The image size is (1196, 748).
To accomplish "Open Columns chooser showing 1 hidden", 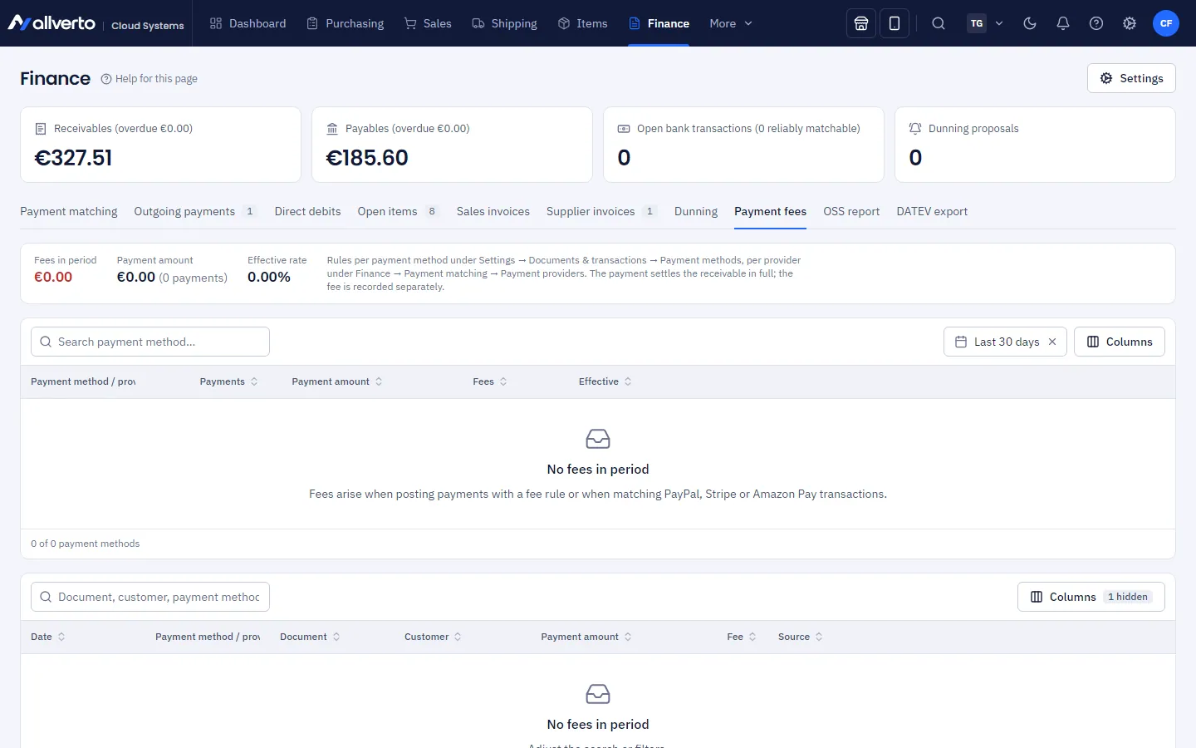I will tap(1091, 597).
